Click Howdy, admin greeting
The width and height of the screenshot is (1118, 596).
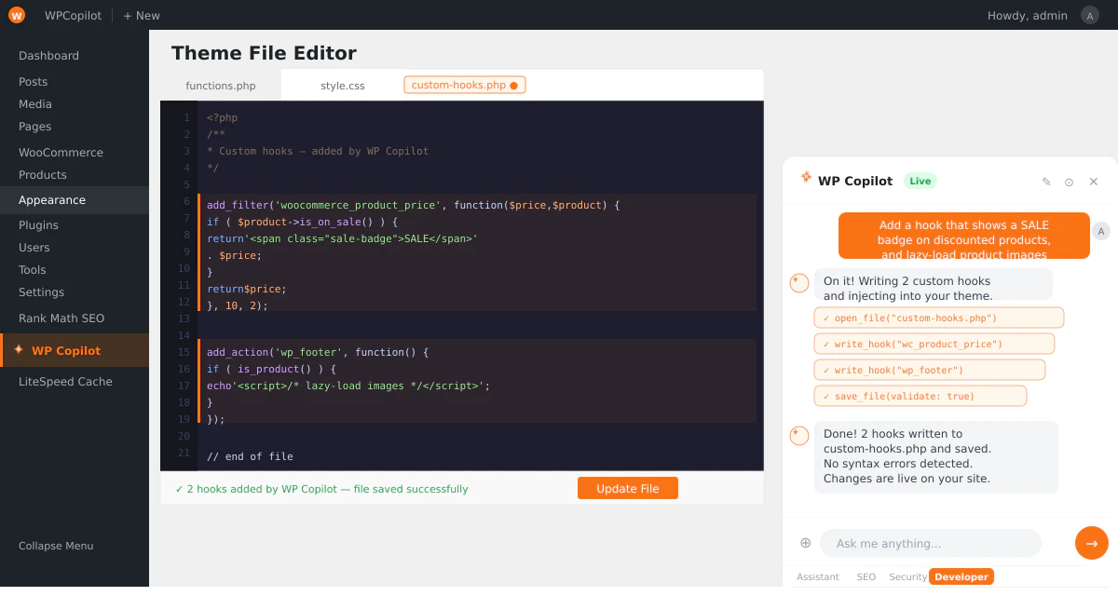tap(1028, 16)
